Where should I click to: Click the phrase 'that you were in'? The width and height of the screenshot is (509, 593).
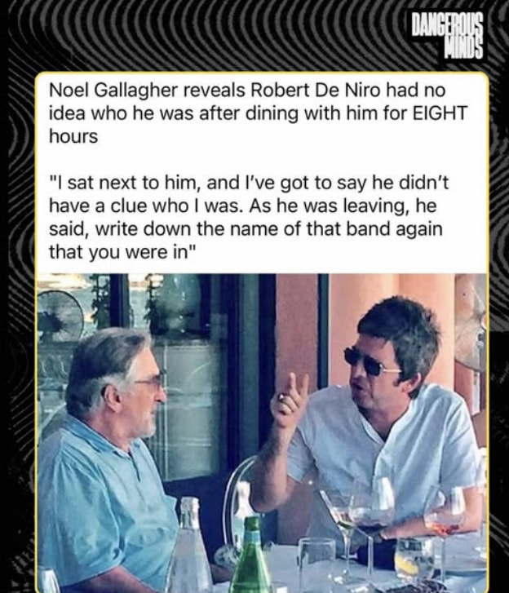point(118,252)
